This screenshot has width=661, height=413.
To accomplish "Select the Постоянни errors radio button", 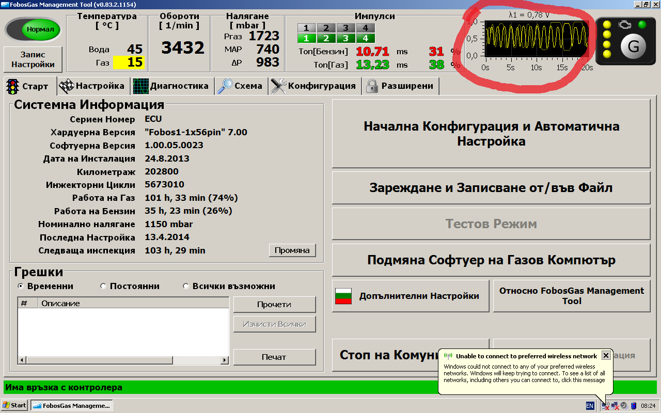I will tap(103, 286).
